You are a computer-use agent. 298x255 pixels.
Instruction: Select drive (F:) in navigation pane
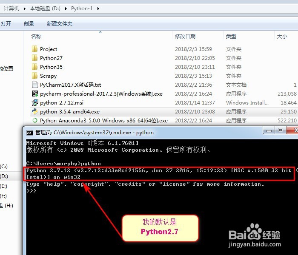click(3, 195)
